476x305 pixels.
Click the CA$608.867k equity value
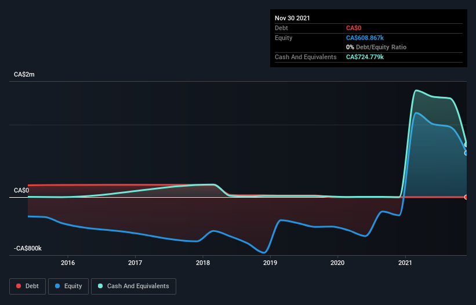pos(365,38)
